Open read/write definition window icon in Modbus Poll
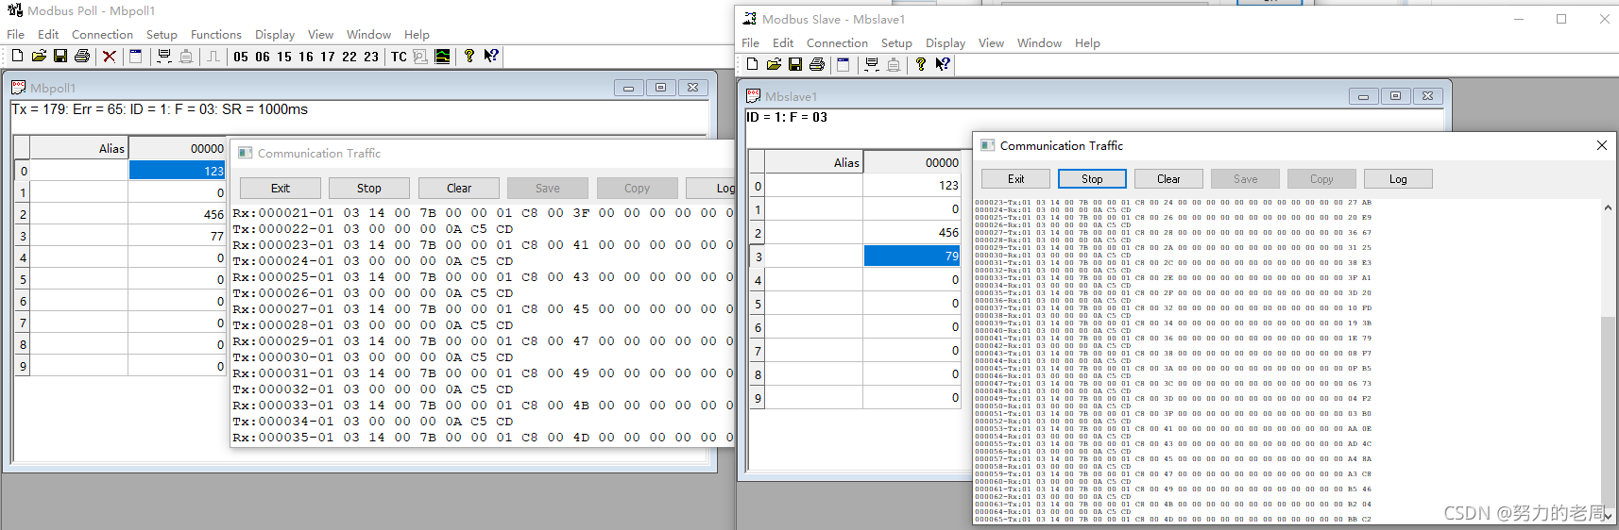The width and height of the screenshot is (1619, 530). click(136, 57)
